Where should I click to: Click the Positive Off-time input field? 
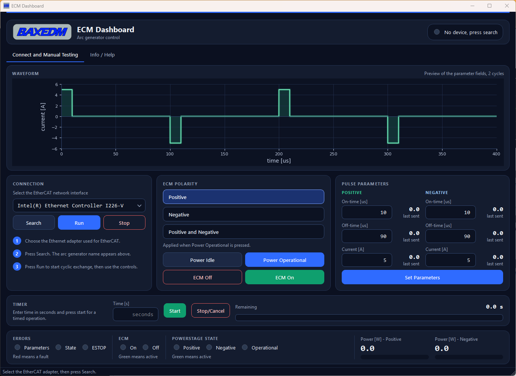(367, 236)
